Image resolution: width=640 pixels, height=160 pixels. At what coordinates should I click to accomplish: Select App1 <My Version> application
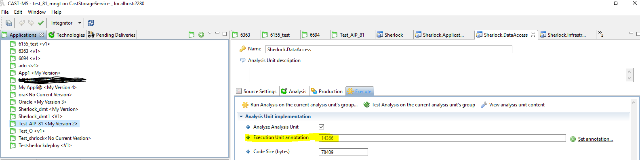[x=39, y=73]
